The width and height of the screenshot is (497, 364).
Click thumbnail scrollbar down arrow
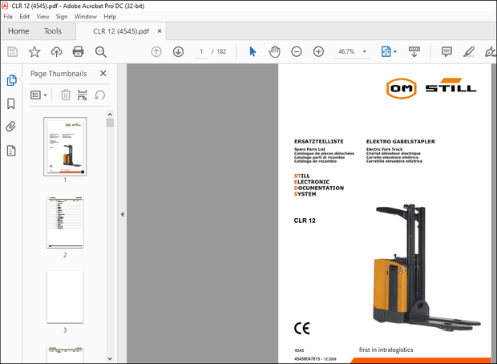(110, 358)
